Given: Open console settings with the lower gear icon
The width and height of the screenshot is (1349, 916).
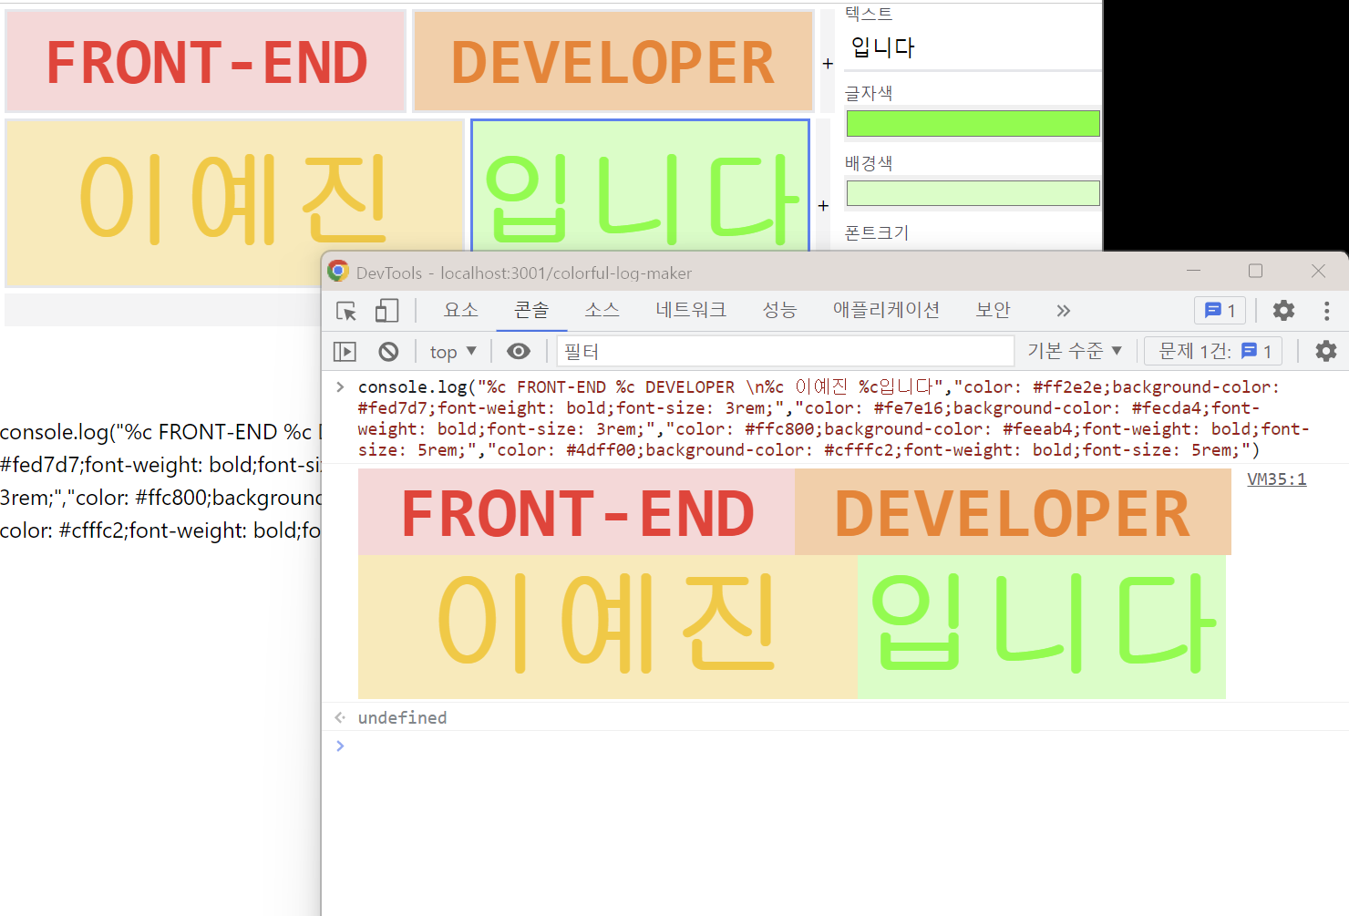Looking at the screenshot, I should (x=1326, y=351).
